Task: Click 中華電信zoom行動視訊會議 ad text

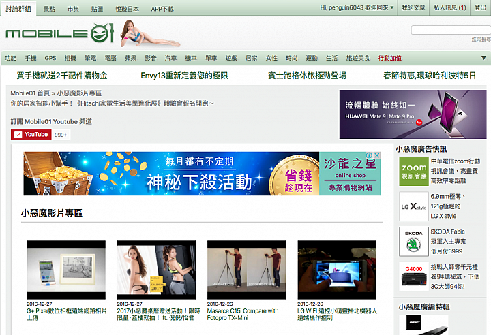Action: [x=456, y=171]
